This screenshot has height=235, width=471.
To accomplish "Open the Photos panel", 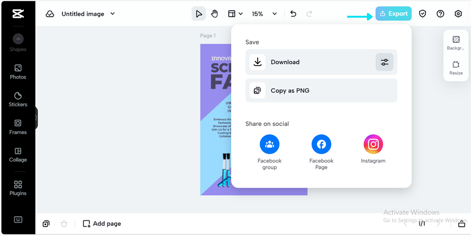I will tap(18, 72).
